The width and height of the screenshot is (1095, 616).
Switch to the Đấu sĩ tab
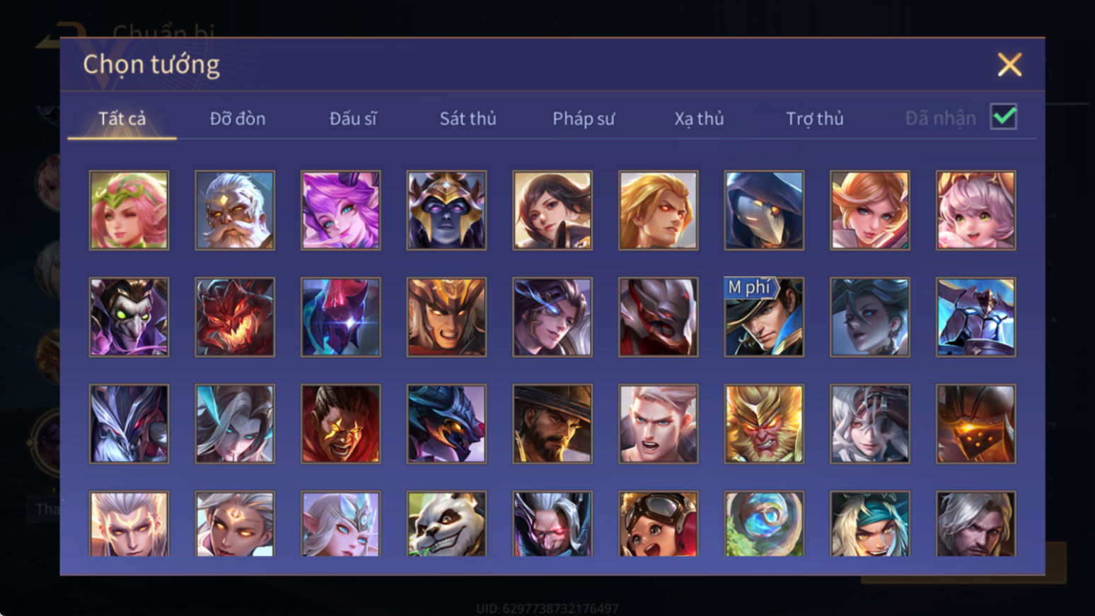tap(353, 119)
